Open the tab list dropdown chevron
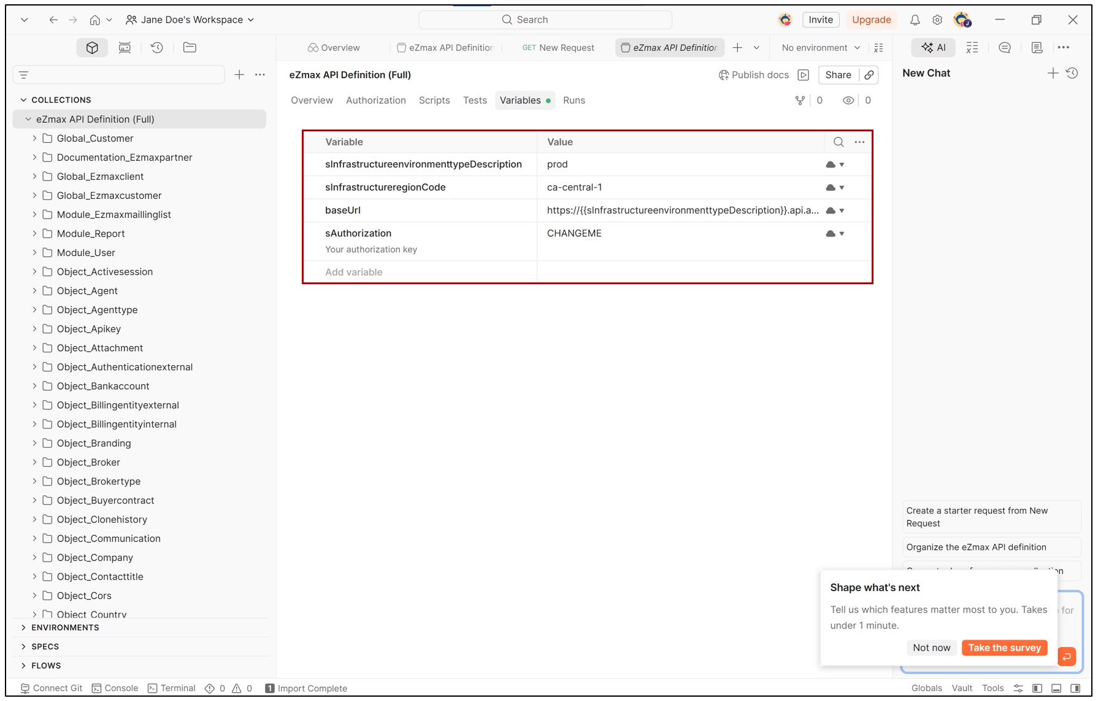 (x=756, y=47)
